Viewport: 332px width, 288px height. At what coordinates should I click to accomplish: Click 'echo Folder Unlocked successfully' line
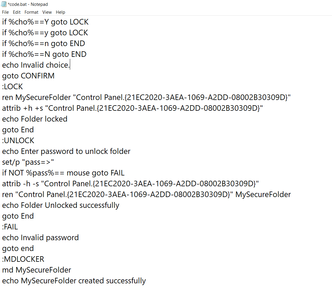[x=60, y=205]
